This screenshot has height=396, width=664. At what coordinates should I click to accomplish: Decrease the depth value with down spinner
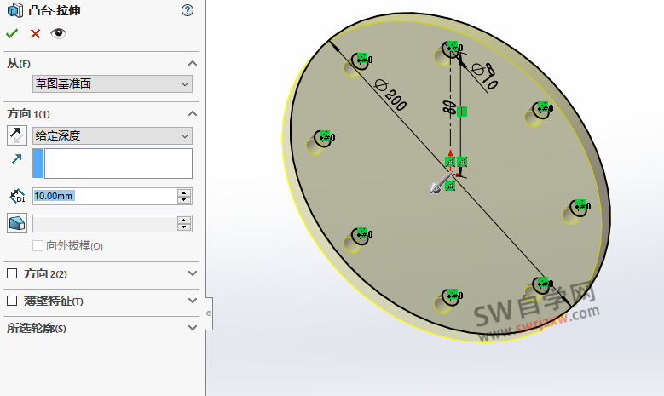[184, 200]
